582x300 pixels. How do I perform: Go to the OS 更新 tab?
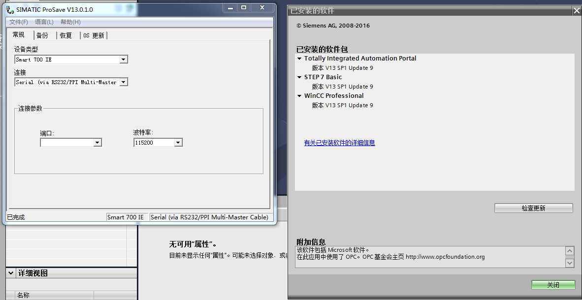94,35
